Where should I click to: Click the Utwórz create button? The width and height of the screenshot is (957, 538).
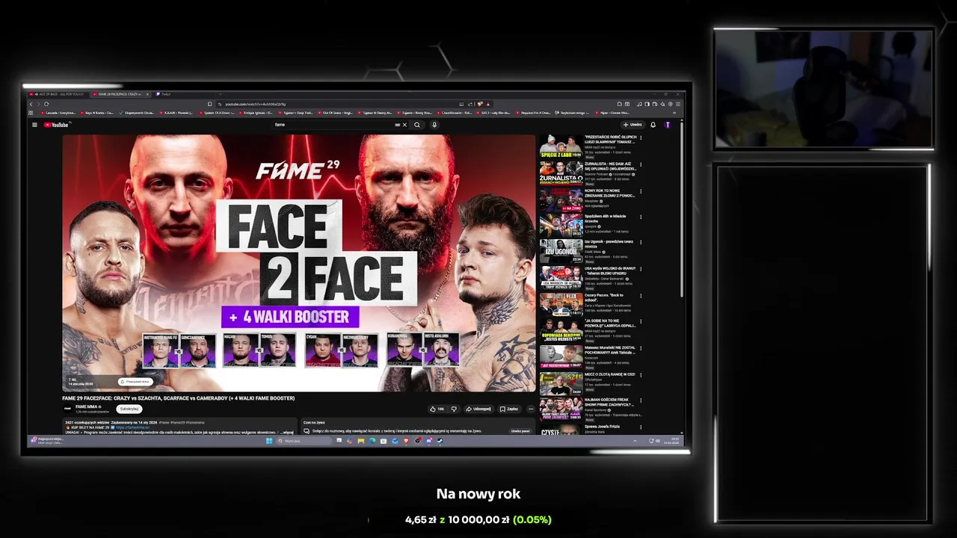633,125
